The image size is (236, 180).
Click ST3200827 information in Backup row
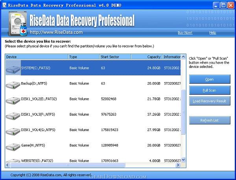click(x=172, y=83)
